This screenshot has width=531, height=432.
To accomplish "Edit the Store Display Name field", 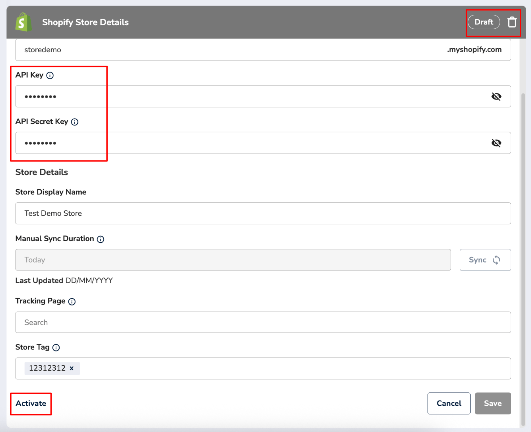I will pos(263,213).
